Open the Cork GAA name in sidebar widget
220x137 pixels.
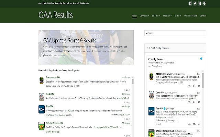click(160, 92)
